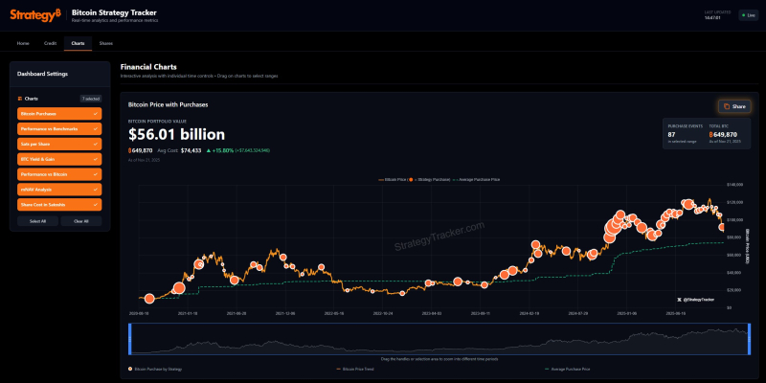The height and width of the screenshot is (383, 766).
Task: Switch to the Shares tab
Action: (x=105, y=43)
